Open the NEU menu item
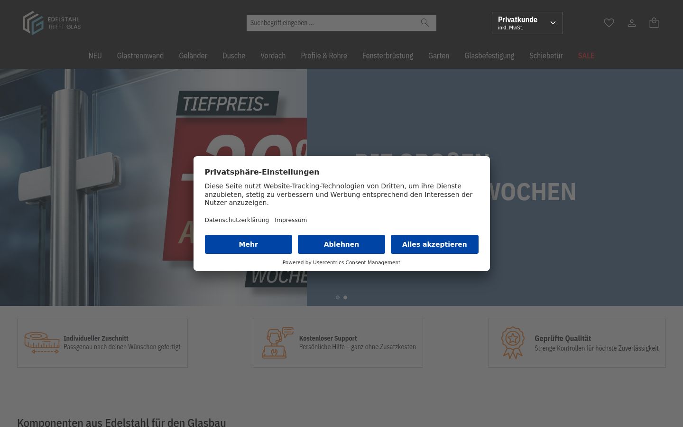This screenshot has height=427, width=683. click(95, 56)
